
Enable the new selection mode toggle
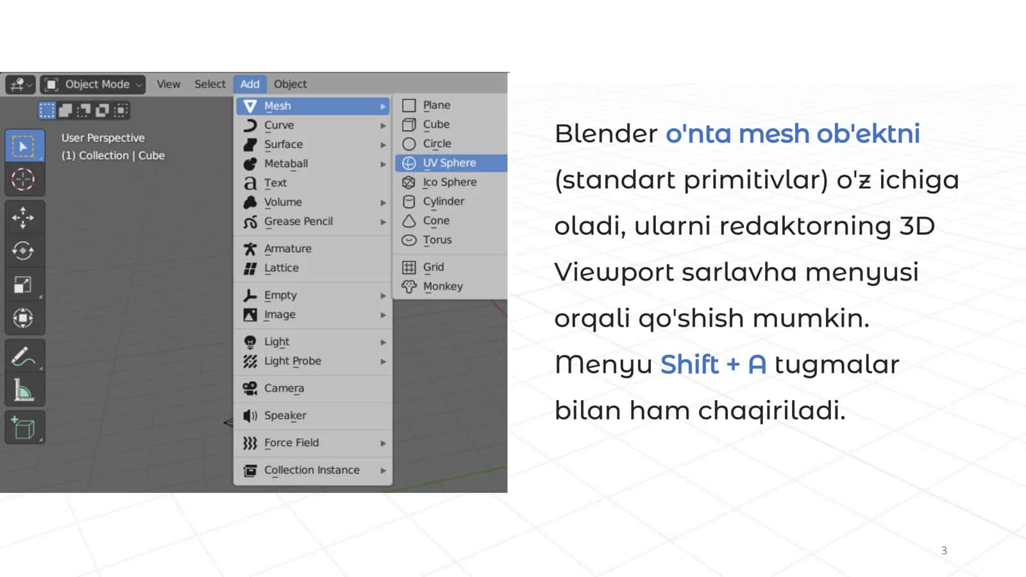point(47,110)
